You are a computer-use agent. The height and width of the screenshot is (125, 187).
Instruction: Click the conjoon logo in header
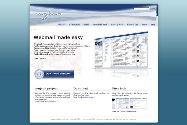[x=49, y=15]
